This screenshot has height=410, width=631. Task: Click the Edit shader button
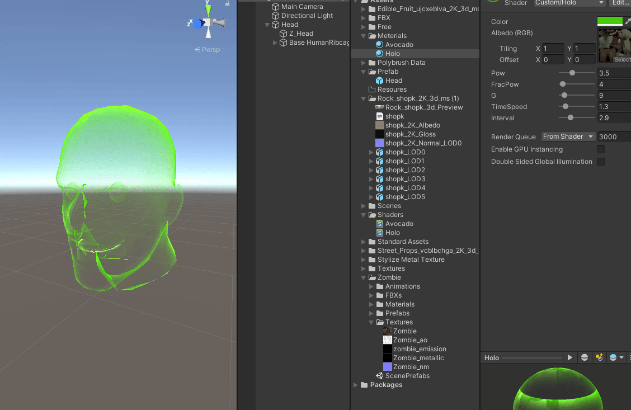[x=620, y=3]
